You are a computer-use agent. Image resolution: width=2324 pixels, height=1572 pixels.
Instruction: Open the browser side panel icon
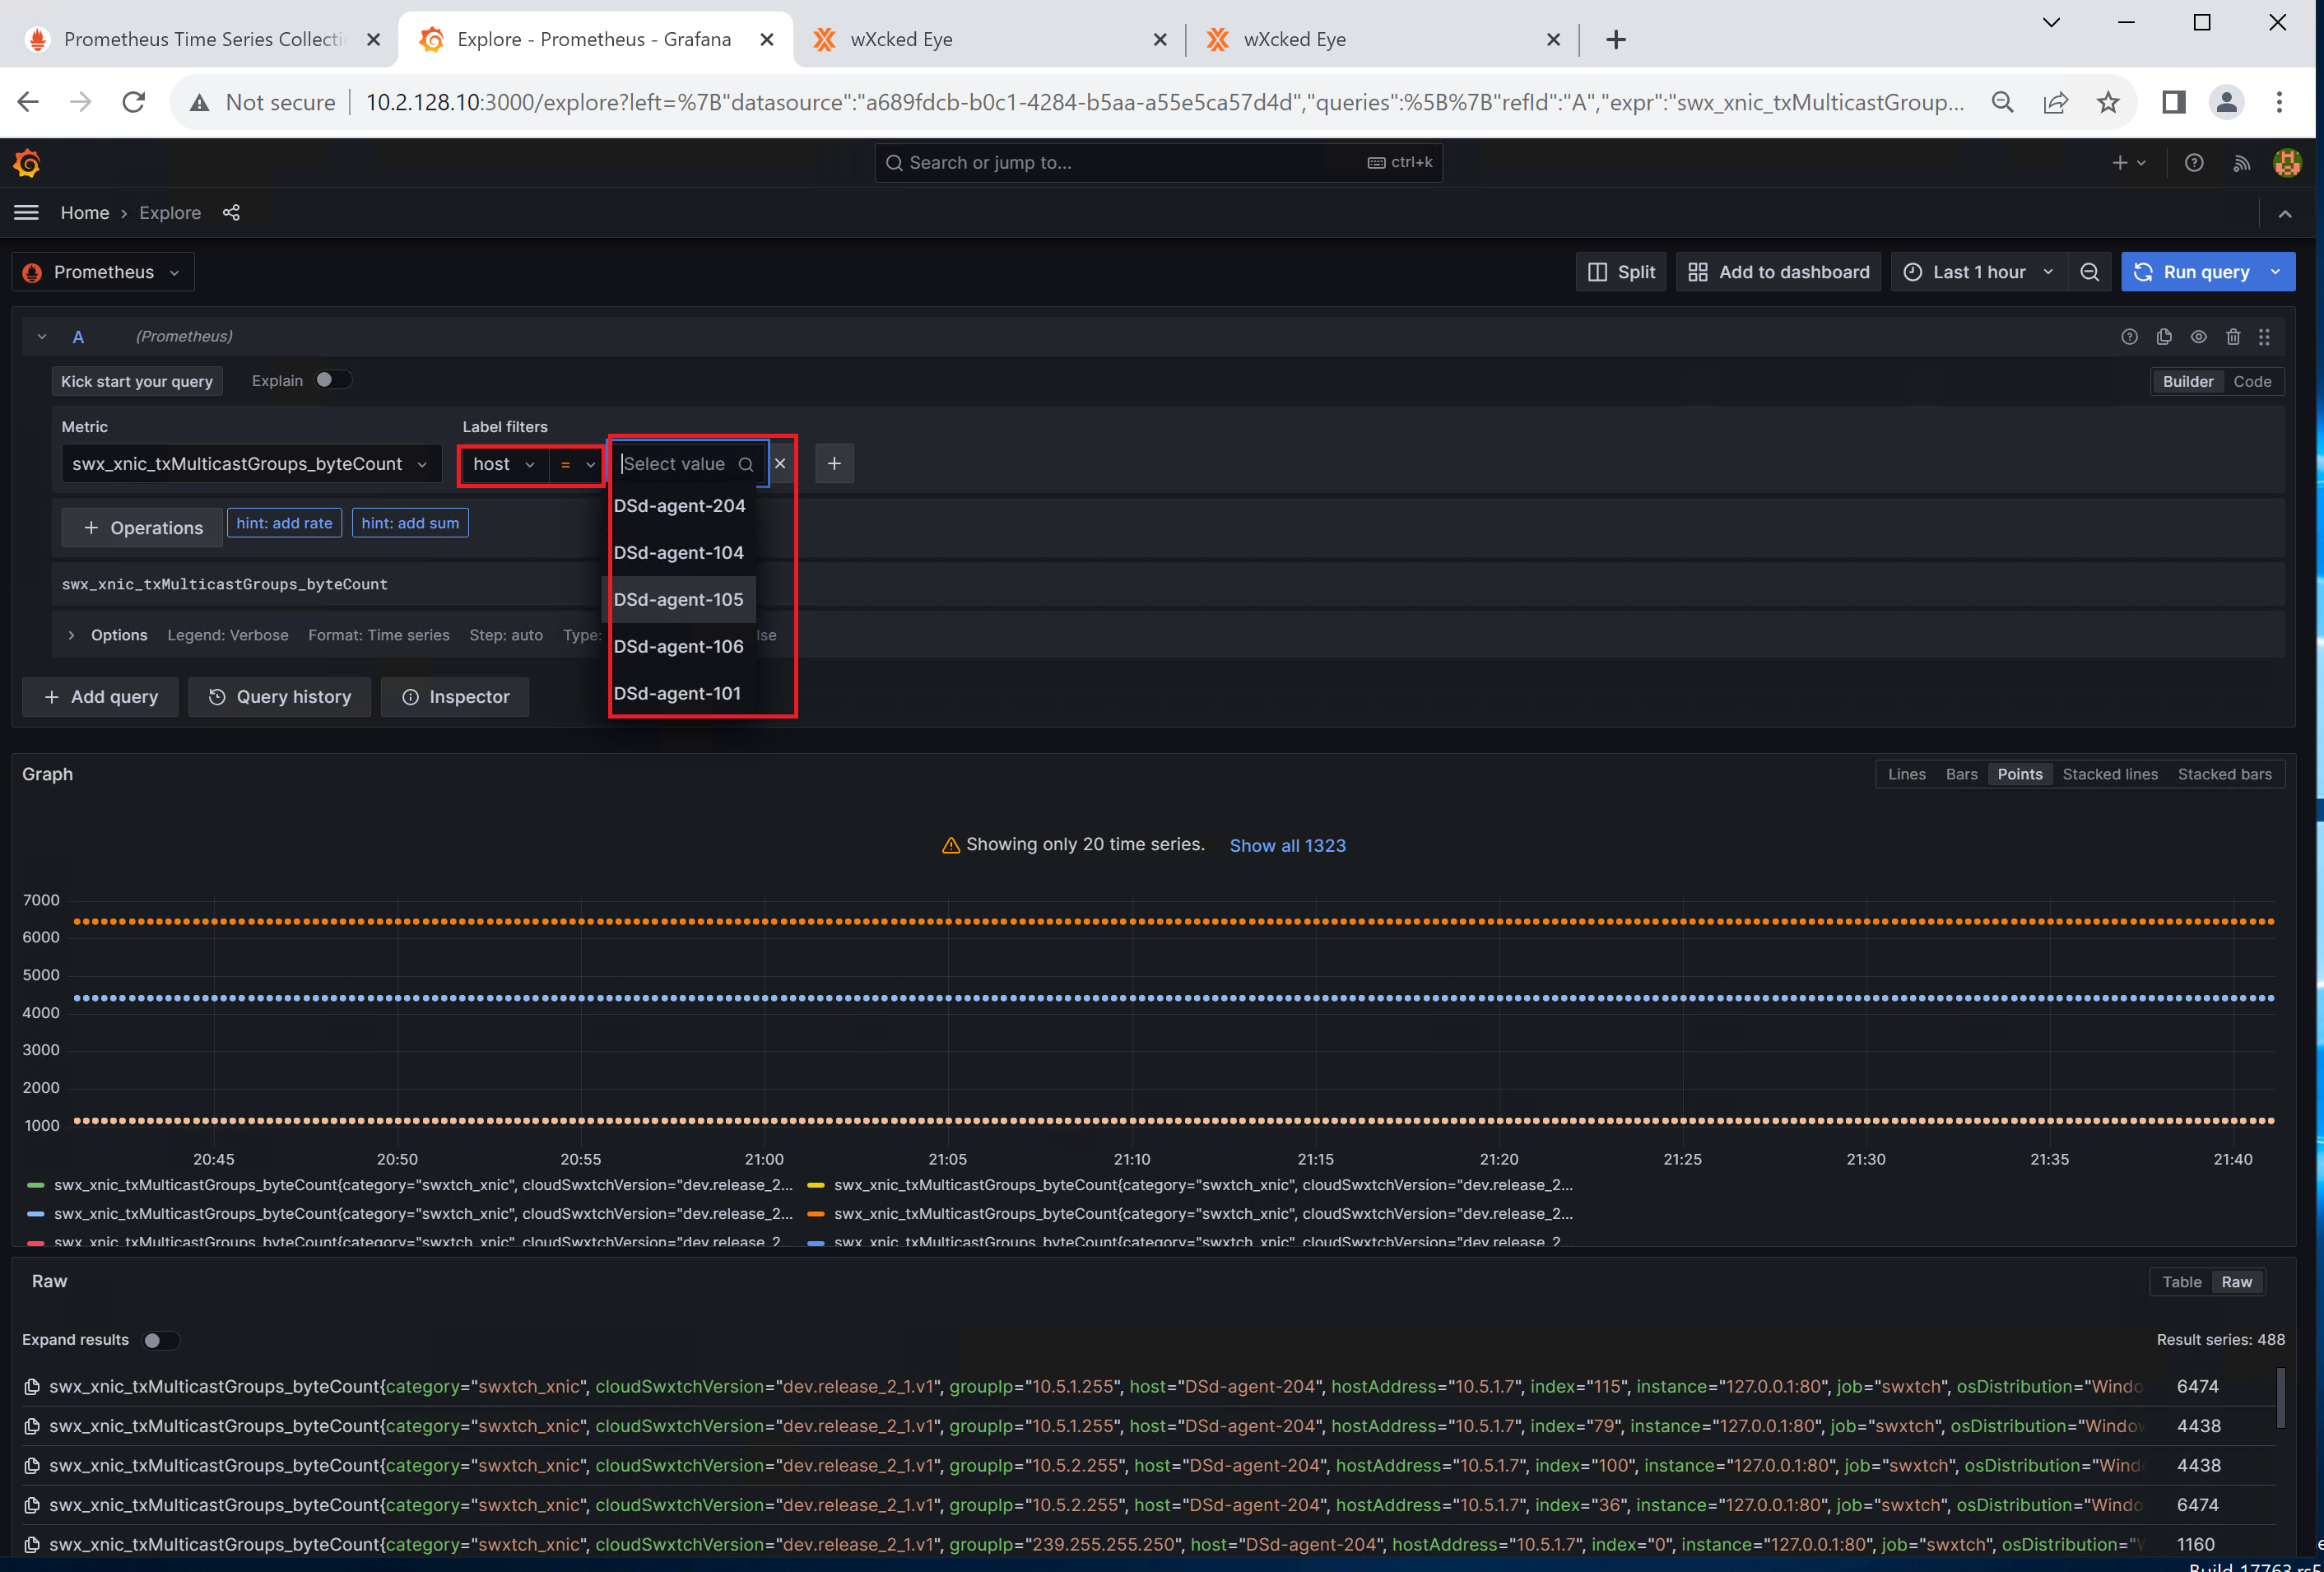point(2173,102)
